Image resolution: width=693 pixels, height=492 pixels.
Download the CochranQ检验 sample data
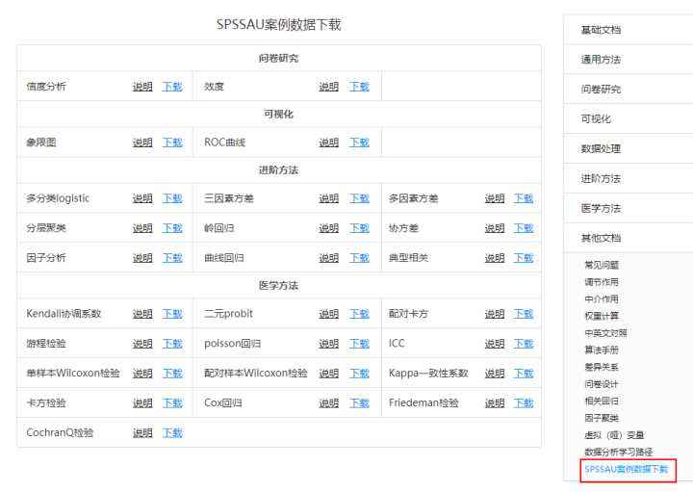click(172, 432)
